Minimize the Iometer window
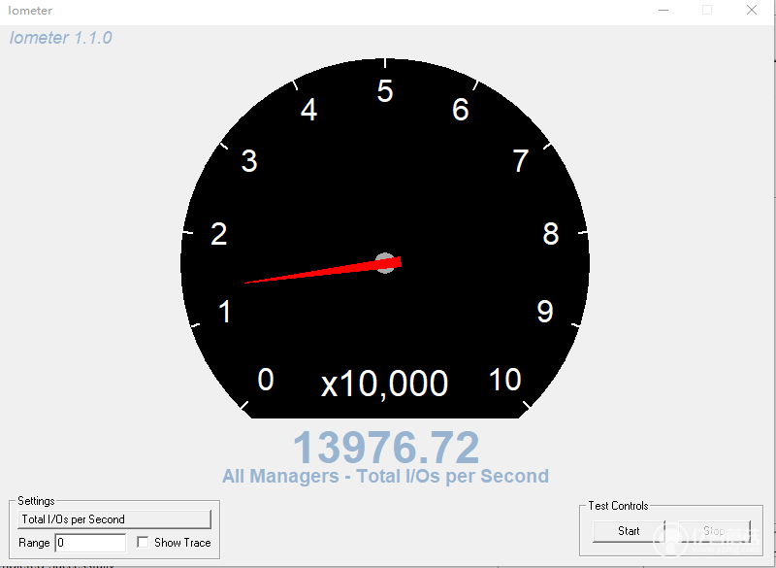 [663, 11]
